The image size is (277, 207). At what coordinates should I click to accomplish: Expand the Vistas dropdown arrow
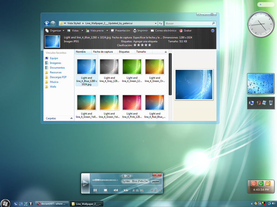[x=82, y=31]
